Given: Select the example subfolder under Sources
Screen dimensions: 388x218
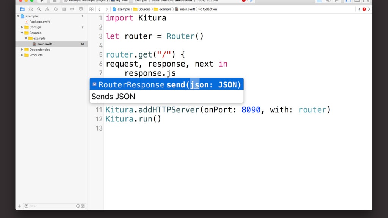Looking at the screenshot, I should tap(52, 38).
